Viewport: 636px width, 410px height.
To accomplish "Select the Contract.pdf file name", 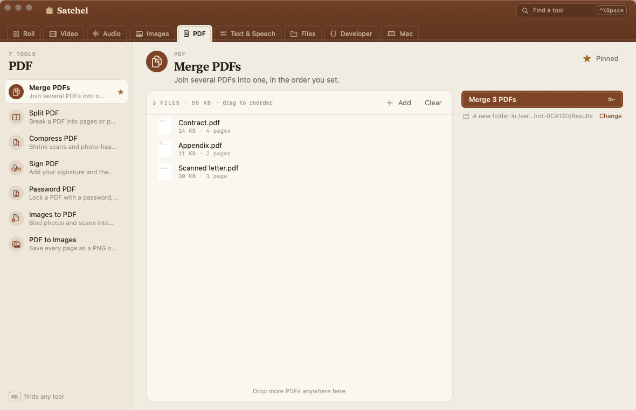I will pos(199,122).
